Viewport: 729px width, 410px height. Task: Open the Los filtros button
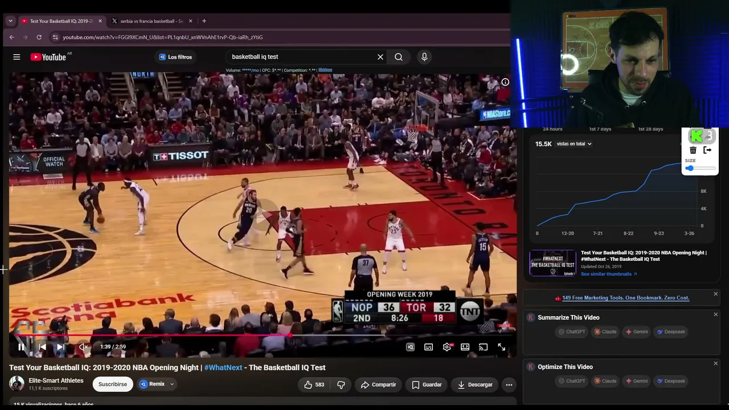point(175,57)
